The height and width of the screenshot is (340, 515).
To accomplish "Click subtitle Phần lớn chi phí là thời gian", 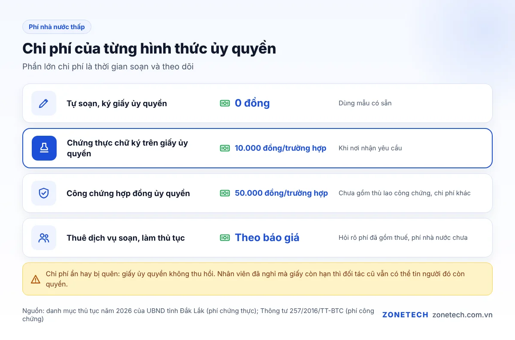I will tap(108, 67).
